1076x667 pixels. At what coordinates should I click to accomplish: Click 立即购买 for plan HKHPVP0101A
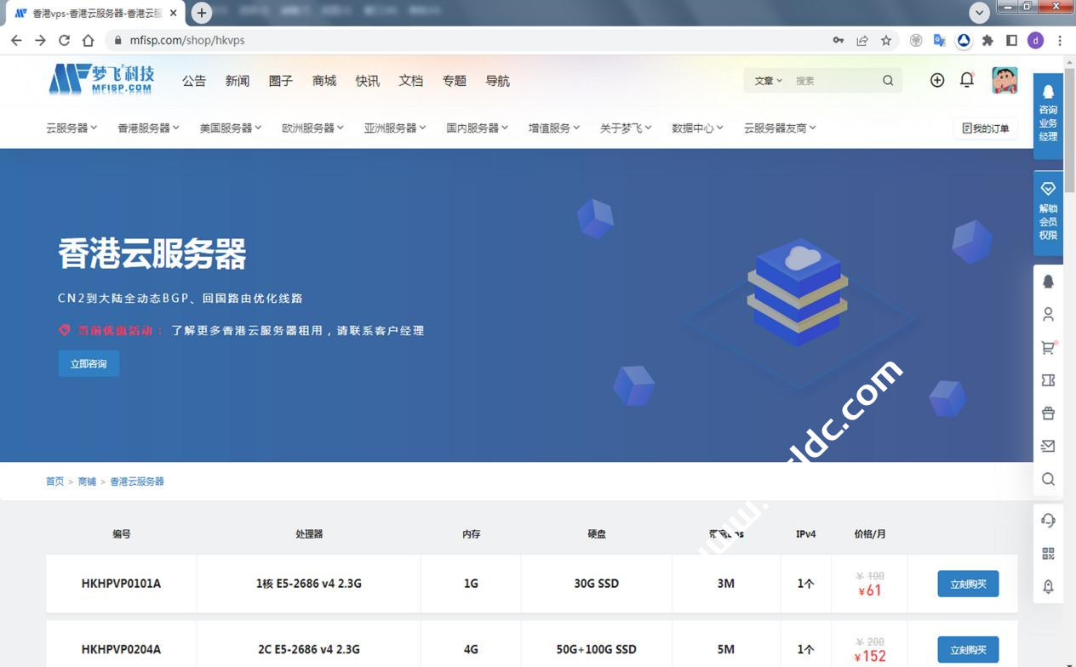968,584
